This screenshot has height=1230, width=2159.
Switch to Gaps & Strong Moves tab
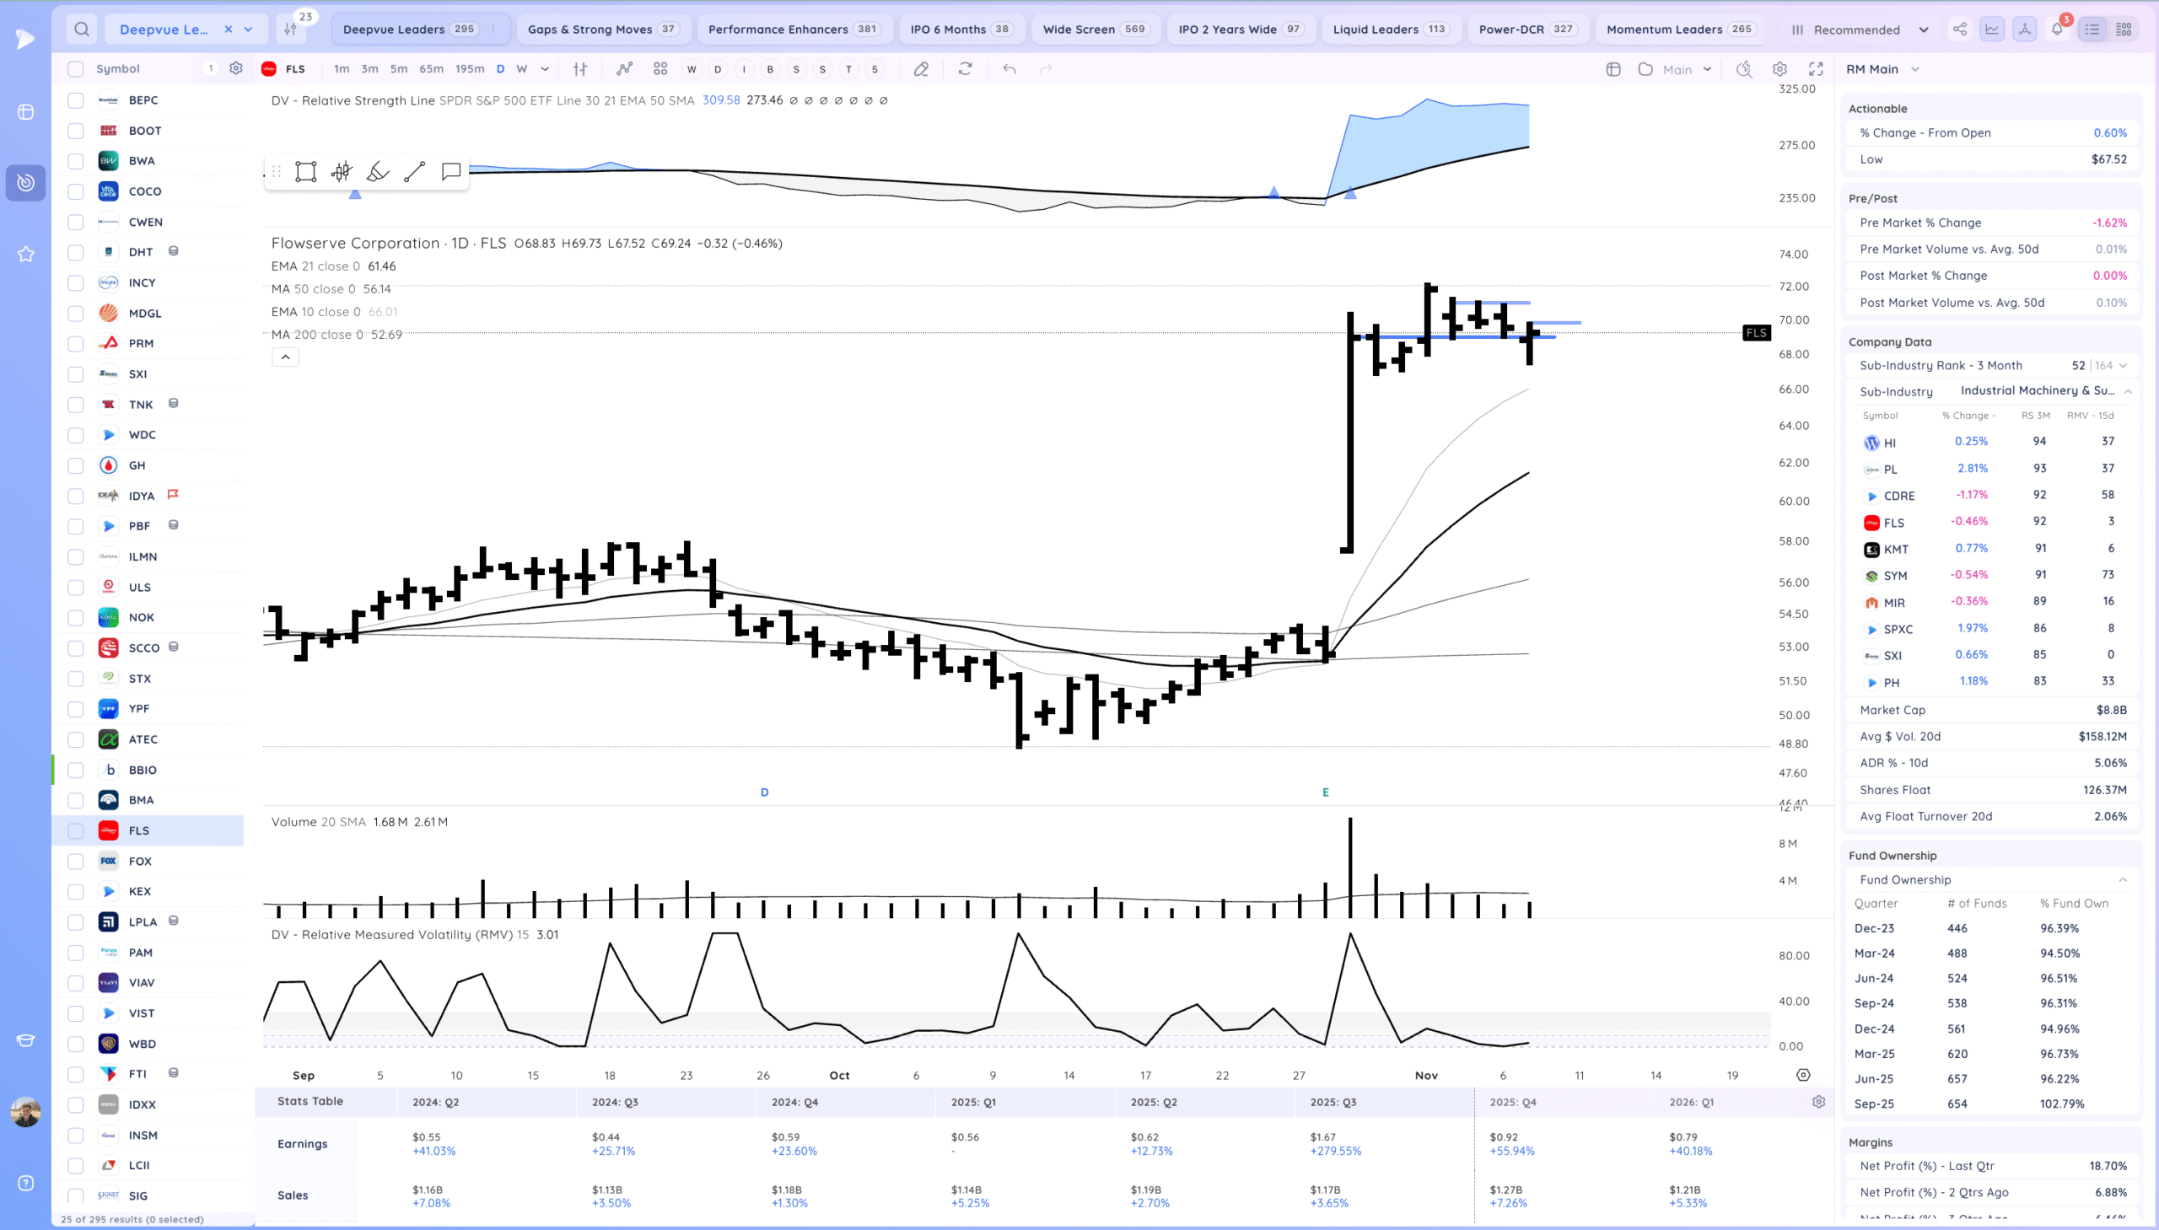click(601, 30)
